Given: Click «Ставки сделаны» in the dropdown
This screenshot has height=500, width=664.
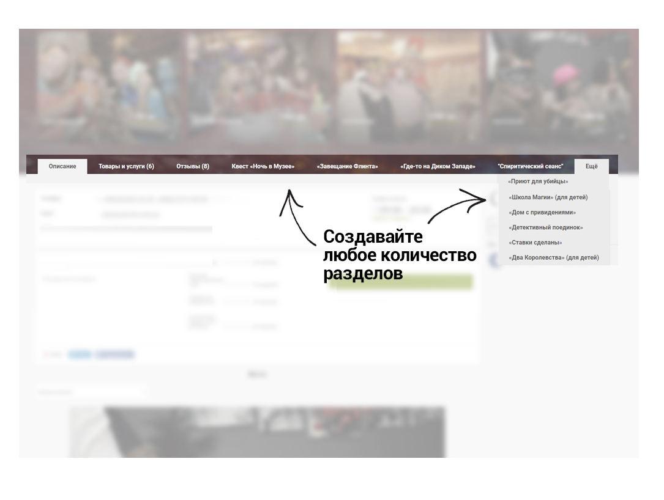Looking at the screenshot, I should [535, 243].
